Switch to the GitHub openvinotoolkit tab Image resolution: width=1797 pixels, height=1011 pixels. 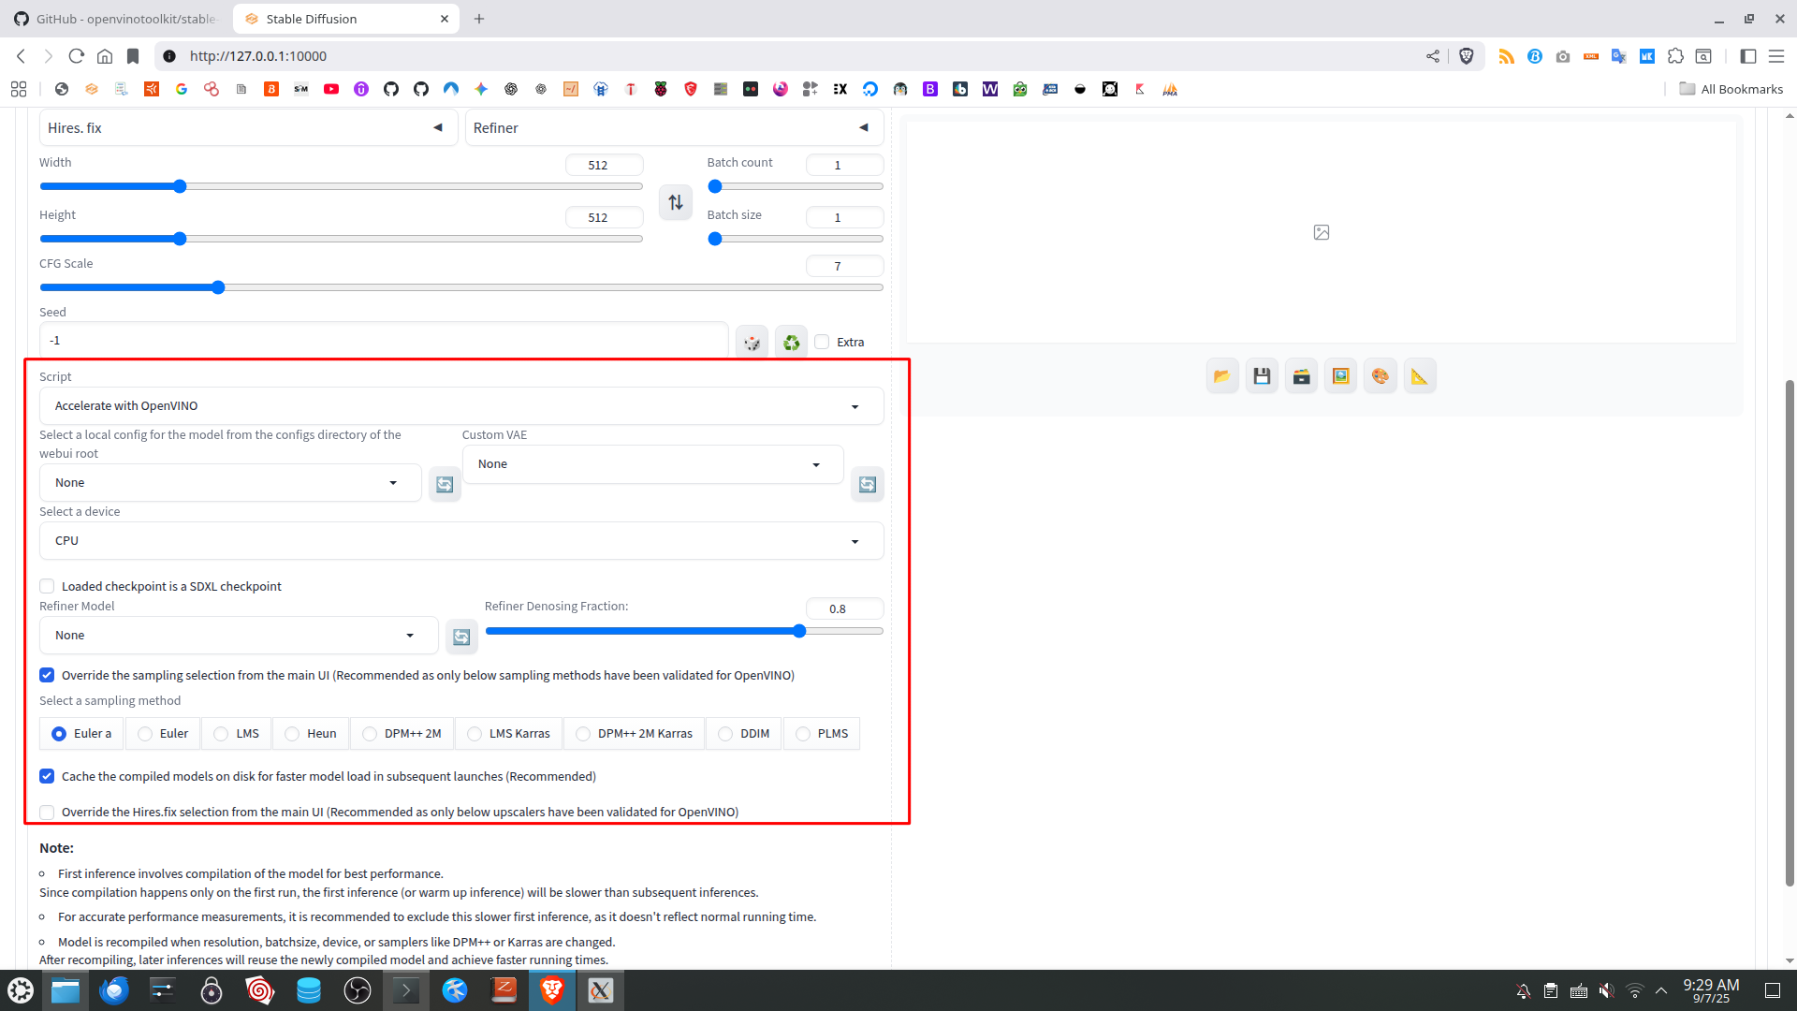coord(117,19)
